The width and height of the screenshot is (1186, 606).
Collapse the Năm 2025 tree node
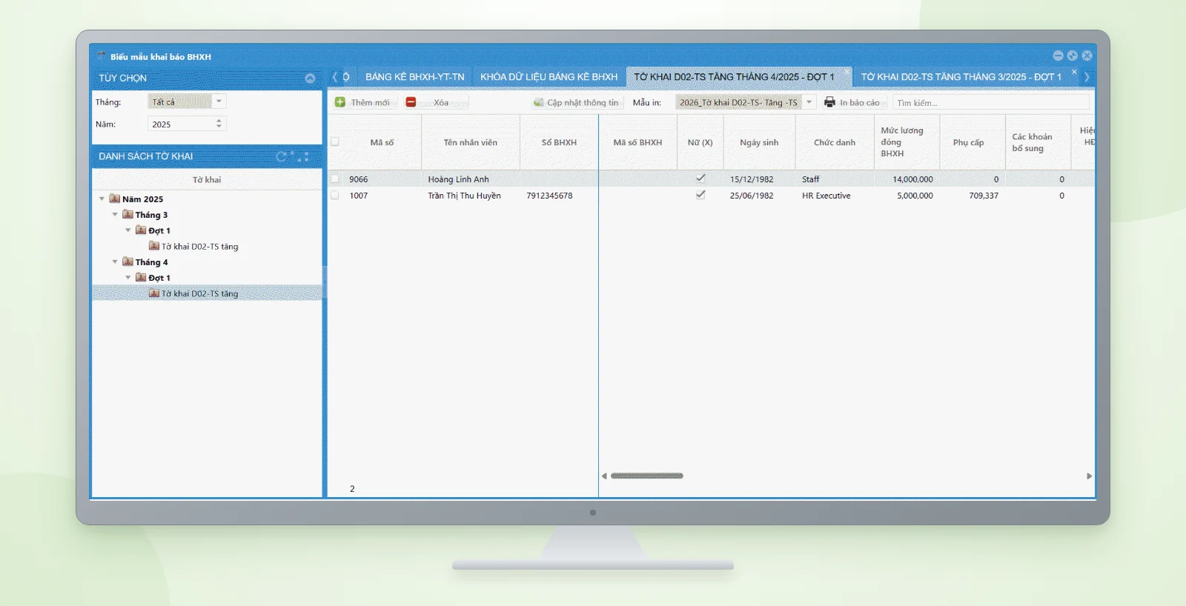coord(102,199)
